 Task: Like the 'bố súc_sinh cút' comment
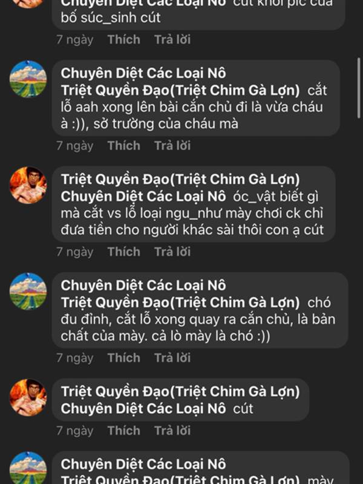pyautogui.click(x=124, y=39)
